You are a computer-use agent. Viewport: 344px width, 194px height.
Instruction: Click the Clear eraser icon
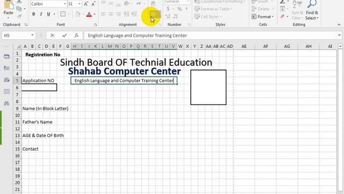pos(283,17)
